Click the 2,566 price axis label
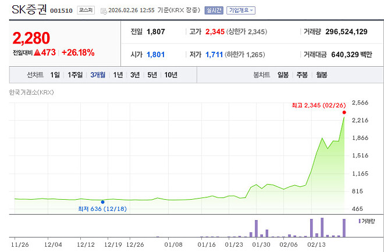 (x=360, y=103)
